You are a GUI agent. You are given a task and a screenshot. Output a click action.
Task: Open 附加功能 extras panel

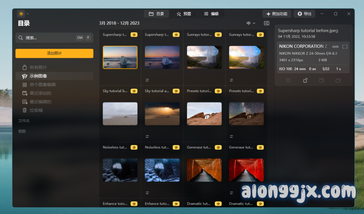[x=277, y=14]
